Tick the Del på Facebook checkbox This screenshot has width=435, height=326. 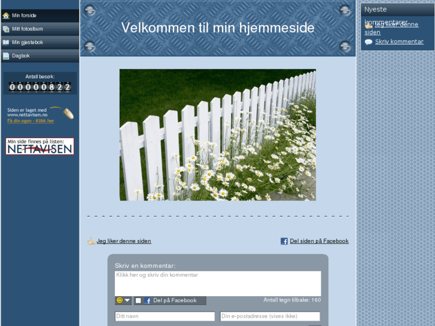138,300
